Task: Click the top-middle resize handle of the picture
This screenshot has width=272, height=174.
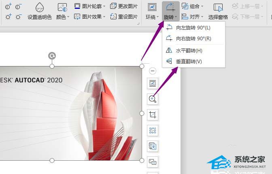Action: [52, 66]
